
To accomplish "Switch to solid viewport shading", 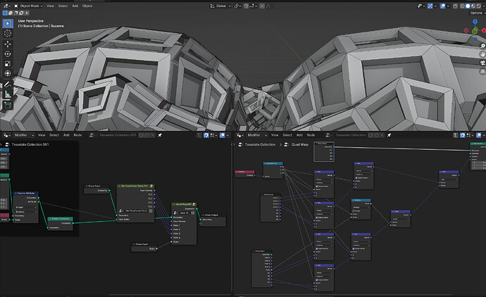I will (x=468, y=6).
